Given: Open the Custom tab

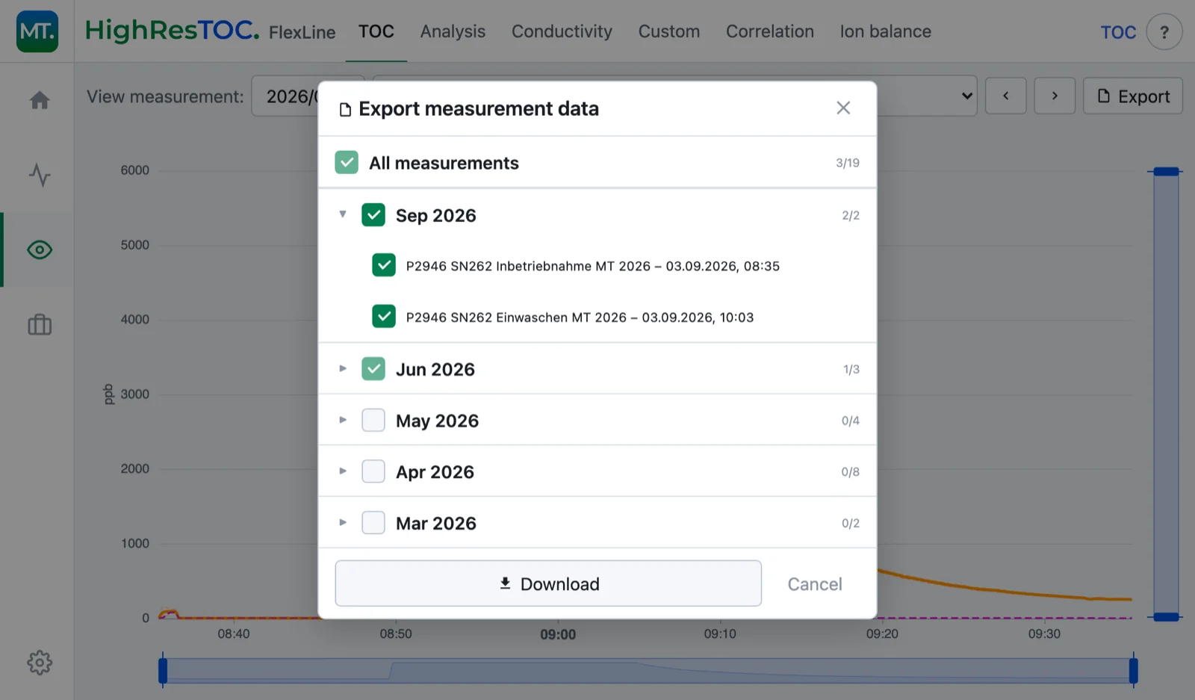Looking at the screenshot, I should pyautogui.click(x=669, y=31).
